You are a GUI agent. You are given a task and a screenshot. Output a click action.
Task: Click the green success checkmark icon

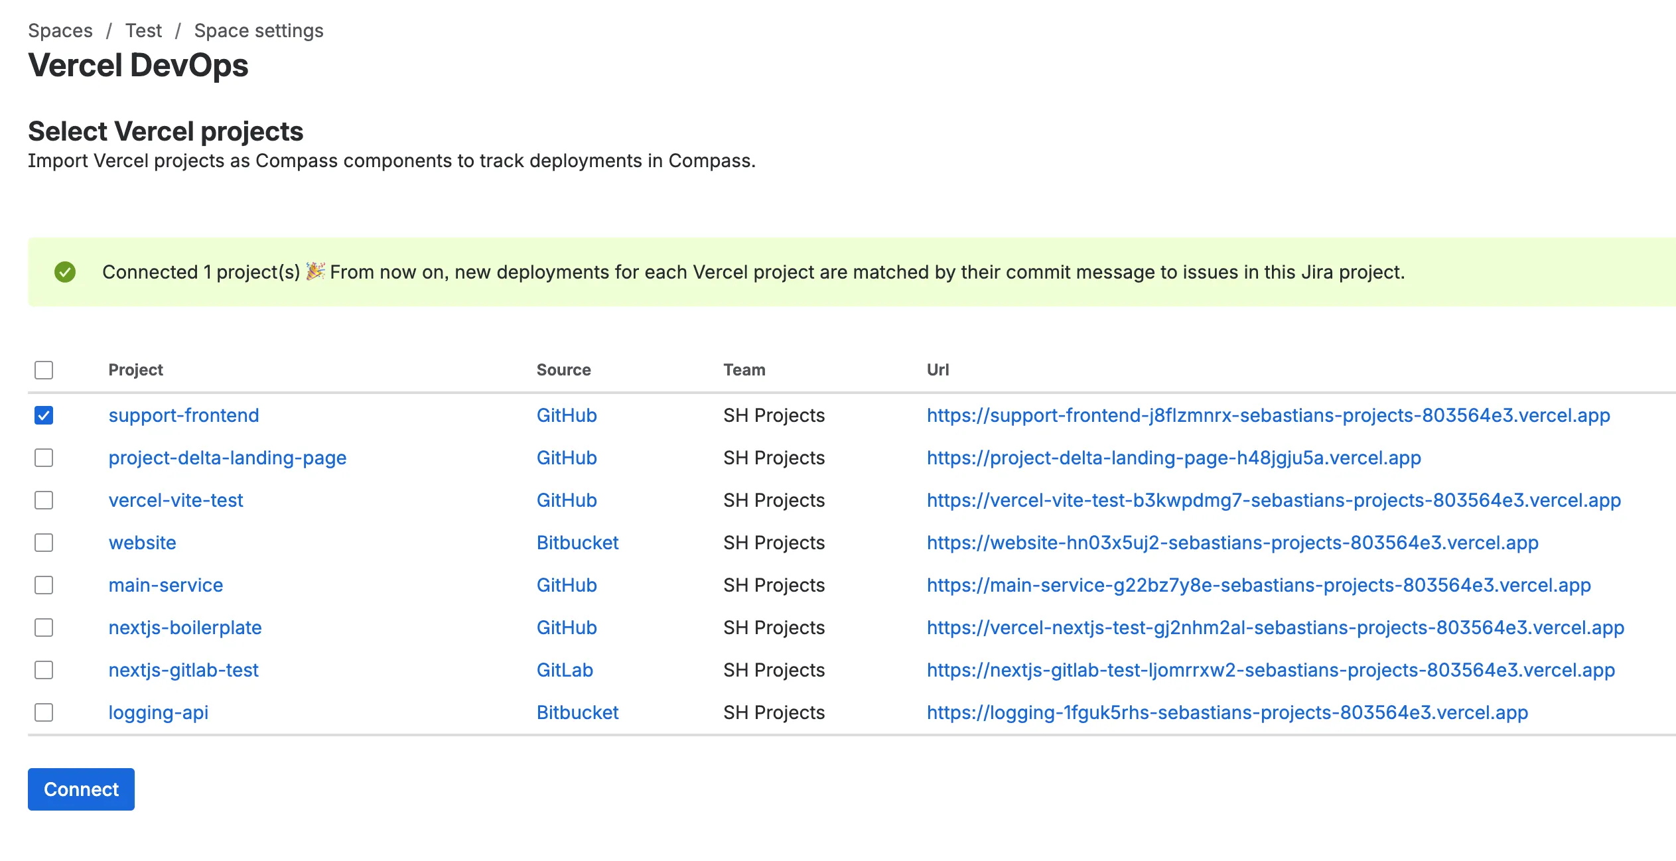click(x=65, y=272)
